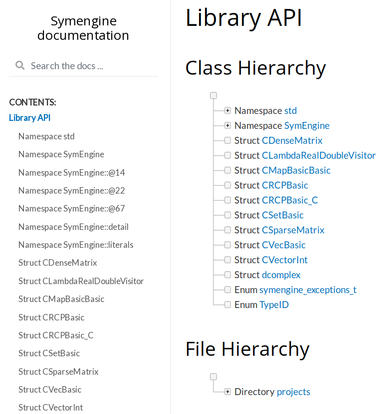Click tree box beside Enum TypeID
This screenshot has width=384, height=414.
pos(227,305)
